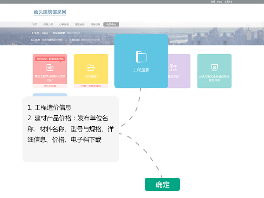
Task: Click the crane icon on 建设项目 tile
Action: (x=172, y=68)
